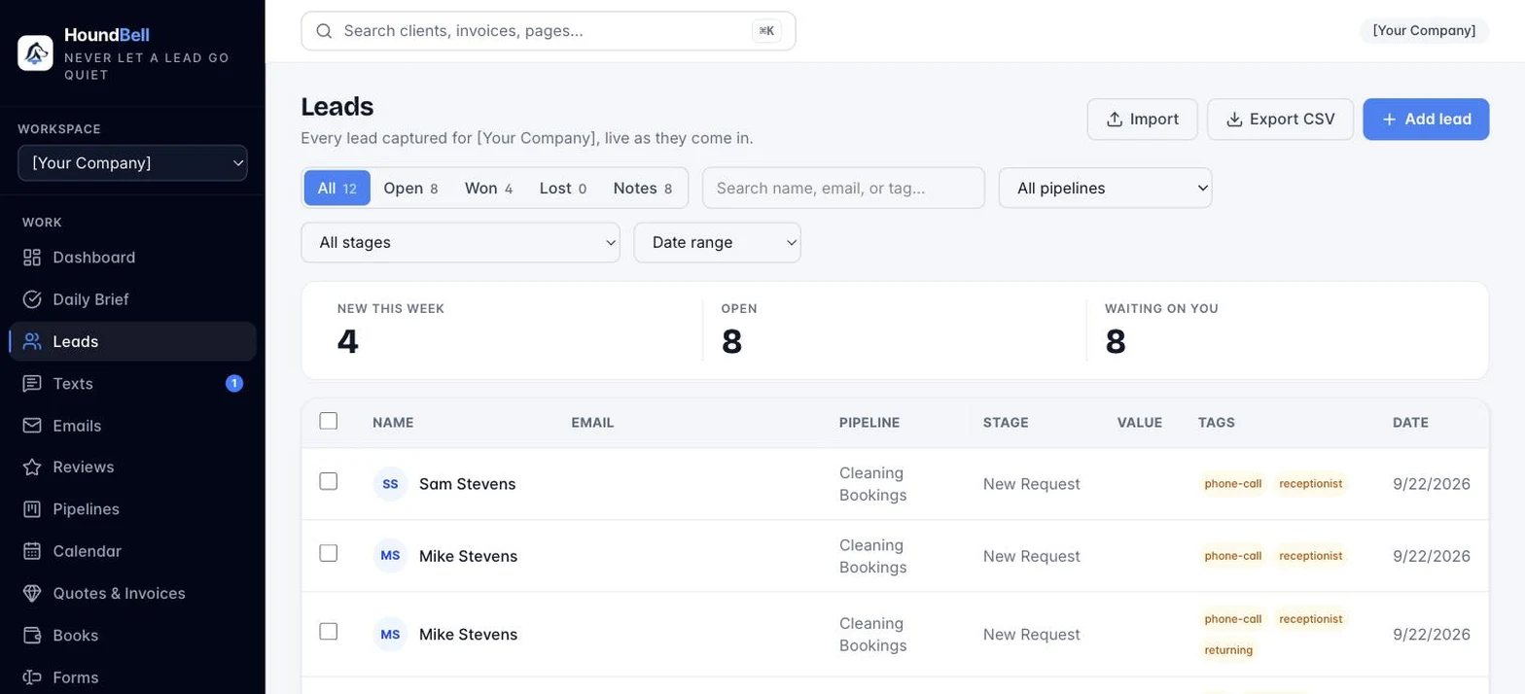Click the [Your Company] pill in top bar

(x=1424, y=31)
